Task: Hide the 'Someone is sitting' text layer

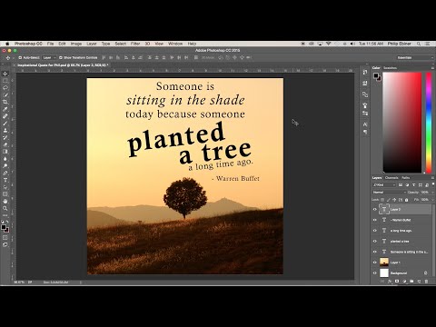Action: coord(375,252)
